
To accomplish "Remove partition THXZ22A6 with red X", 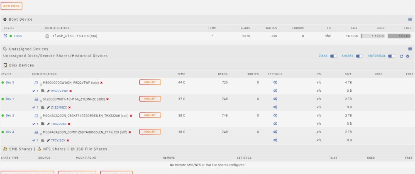I will tap(69, 124).
